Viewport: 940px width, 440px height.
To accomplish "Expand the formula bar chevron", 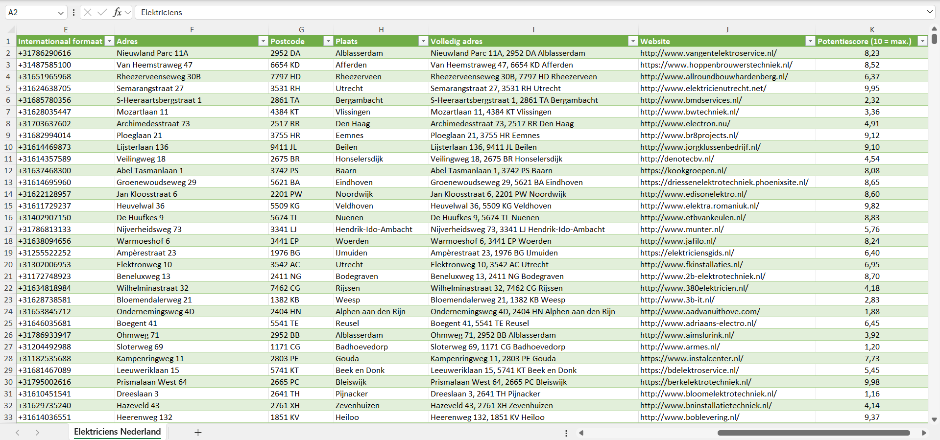I will click(929, 12).
